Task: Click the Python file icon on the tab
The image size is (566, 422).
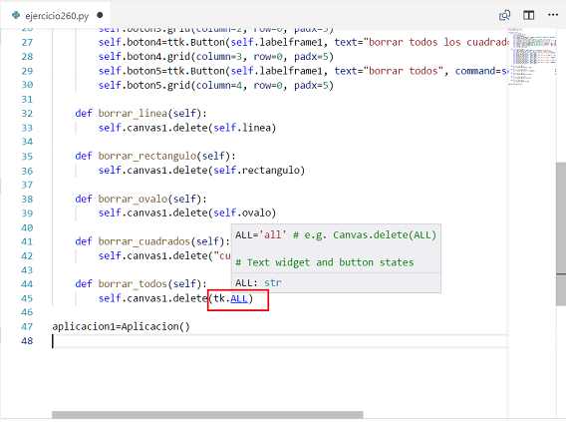Action: [16, 16]
